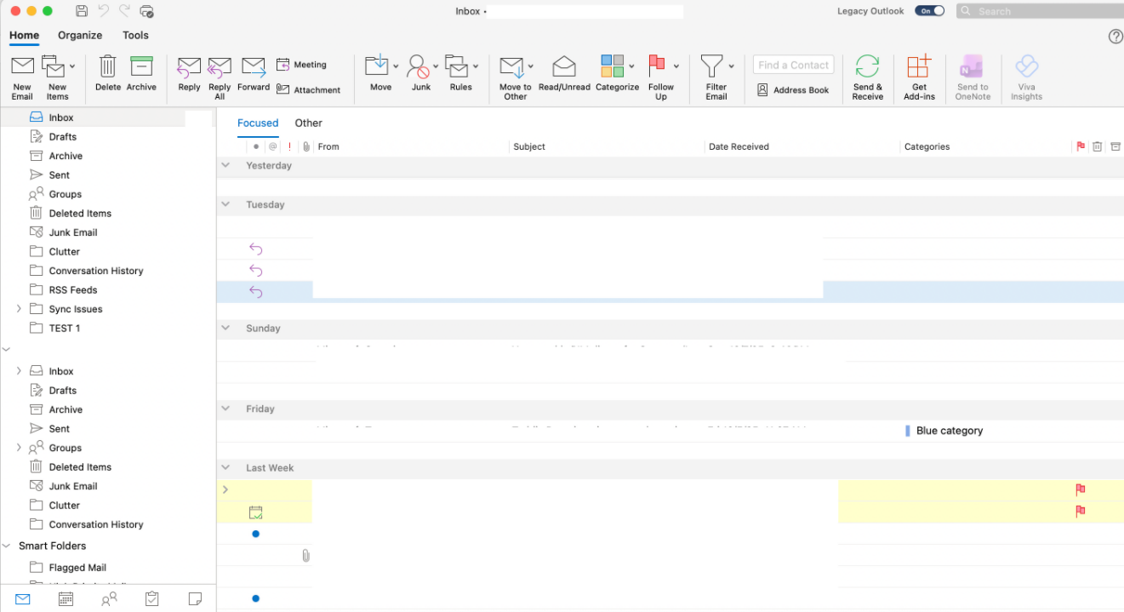Open the Move dropdown arrow
This screenshot has height=612, width=1124.
(x=396, y=66)
